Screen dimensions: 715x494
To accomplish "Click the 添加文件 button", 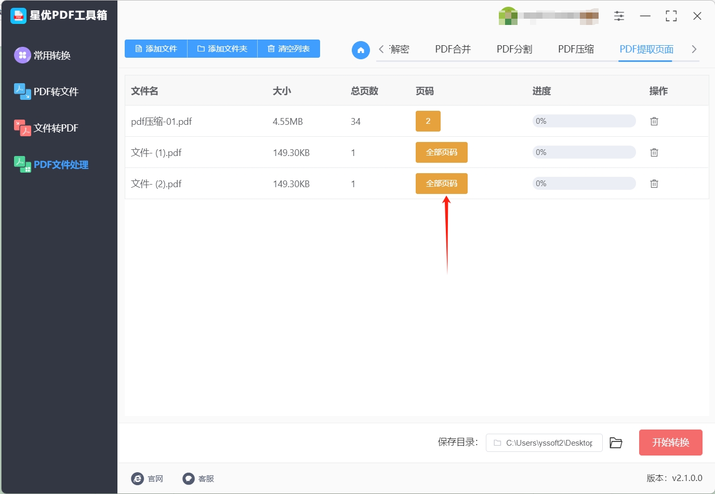I will click(x=156, y=49).
